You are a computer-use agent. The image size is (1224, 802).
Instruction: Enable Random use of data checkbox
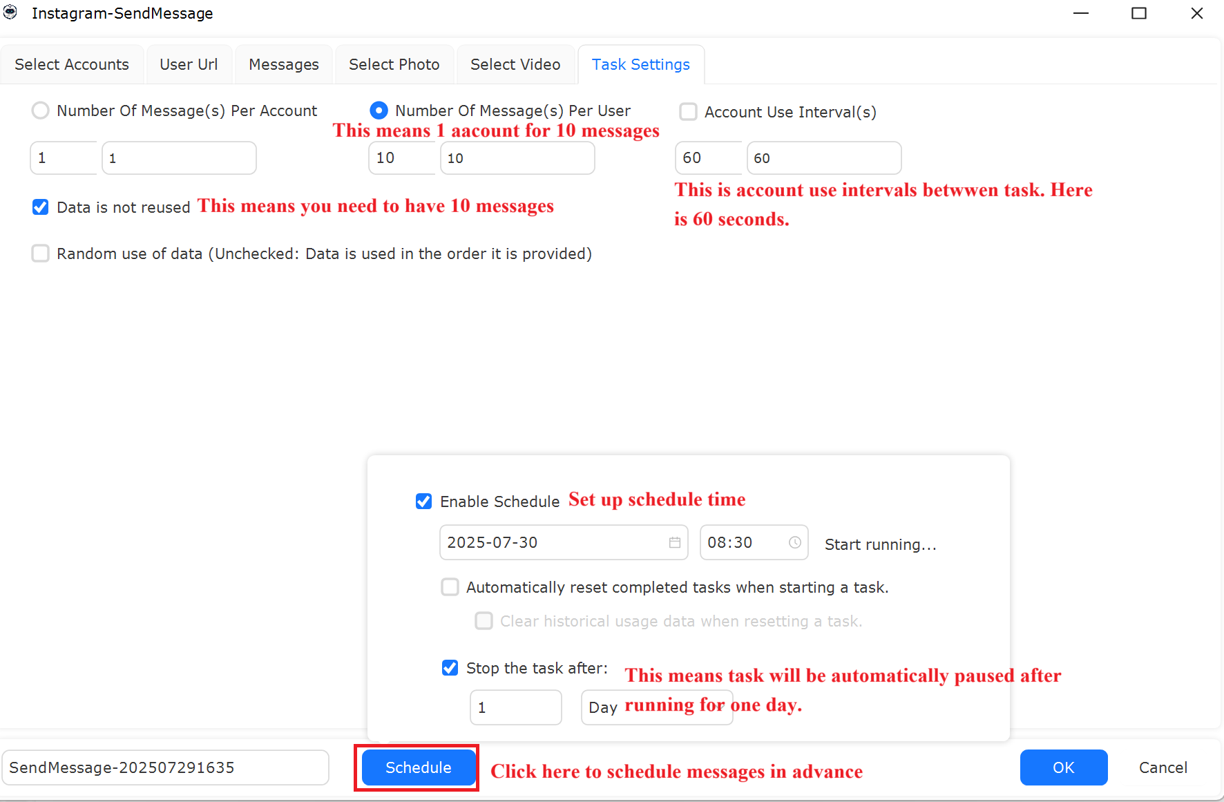[x=41, y=254]
